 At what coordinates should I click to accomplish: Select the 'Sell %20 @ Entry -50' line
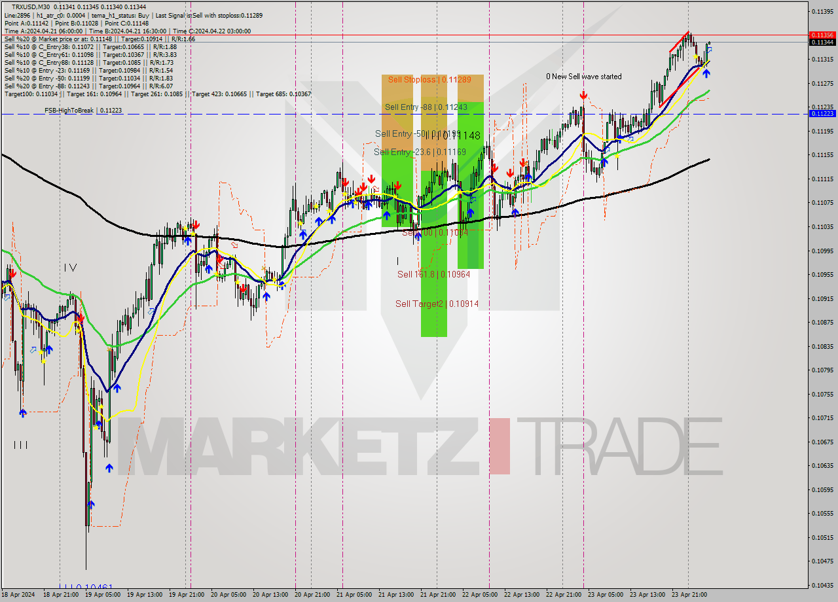click(88, 78)
